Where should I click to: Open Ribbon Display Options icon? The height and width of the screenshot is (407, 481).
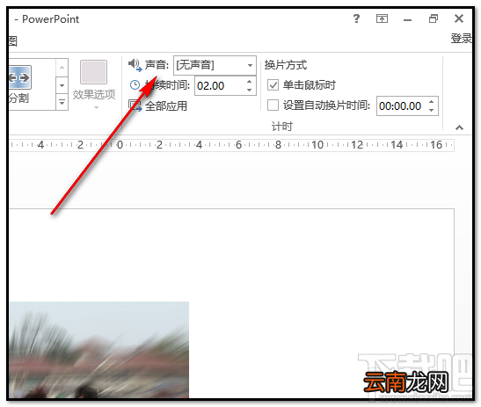(x=382, y=18)
